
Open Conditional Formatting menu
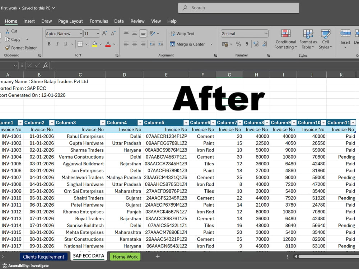(x=285, y=39)
